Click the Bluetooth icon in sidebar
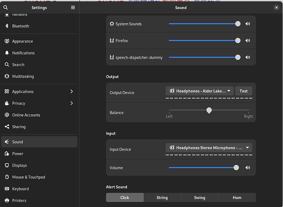The width and height of the screenshot is (283, 207). [x=7, y=26]
